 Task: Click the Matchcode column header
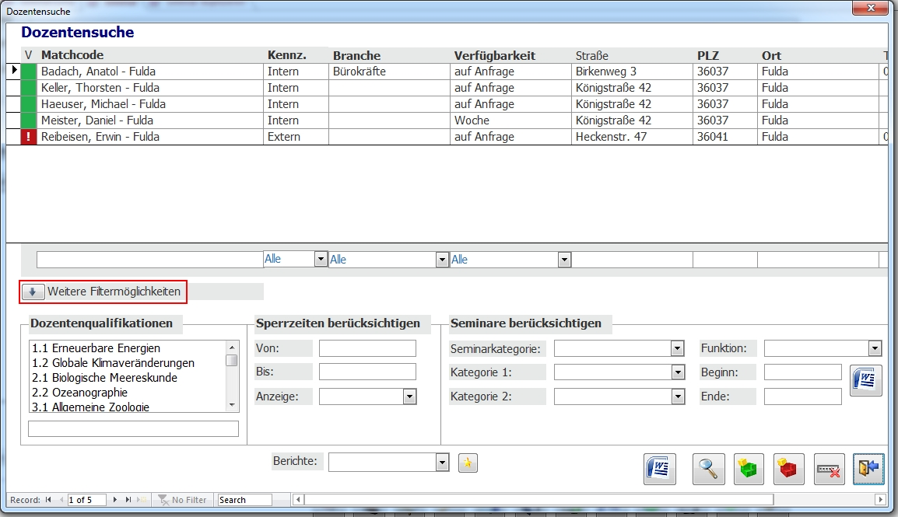72,55
